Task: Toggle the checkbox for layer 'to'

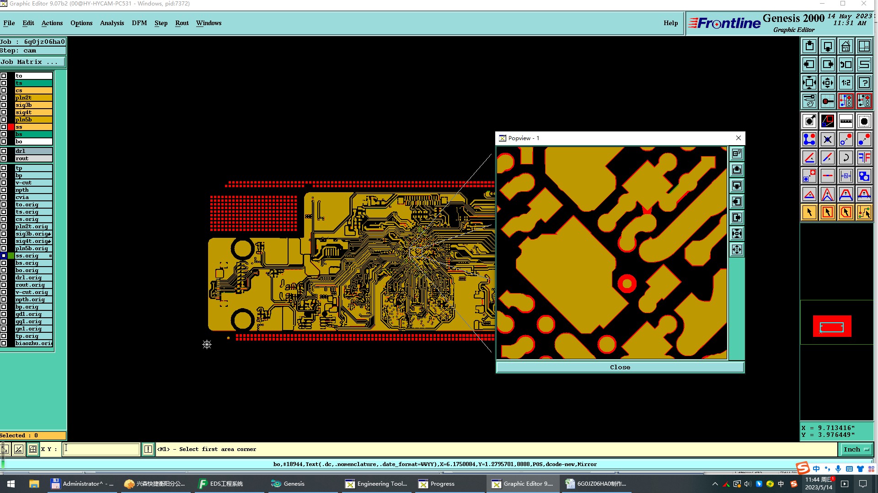Action: click(4, 76)
